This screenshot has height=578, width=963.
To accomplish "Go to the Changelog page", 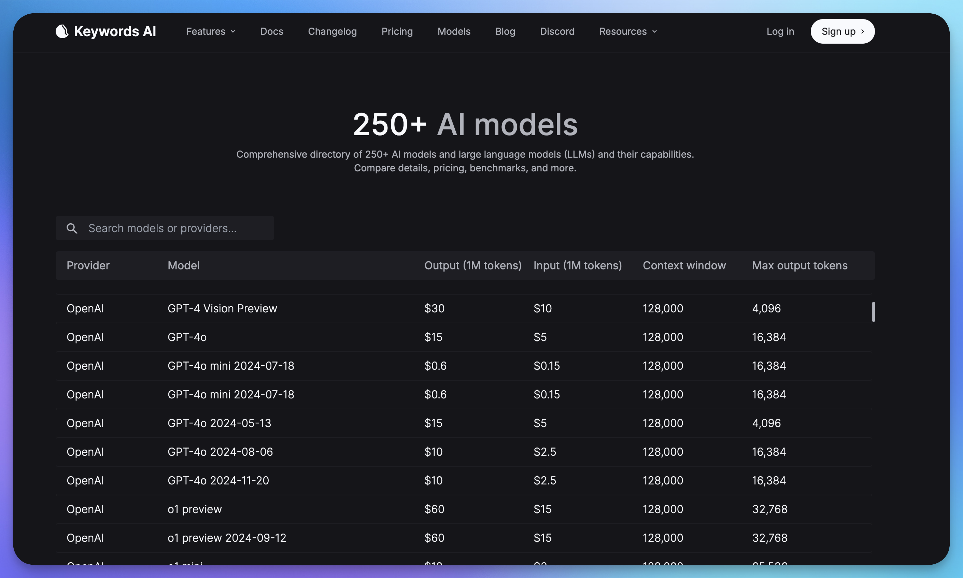I will (x=332, y=31).
